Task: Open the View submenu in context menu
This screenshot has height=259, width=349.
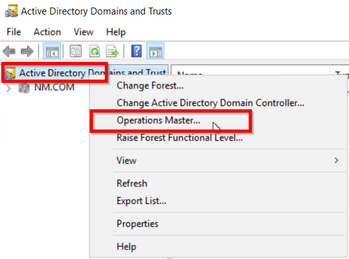Action: point(218,160)
